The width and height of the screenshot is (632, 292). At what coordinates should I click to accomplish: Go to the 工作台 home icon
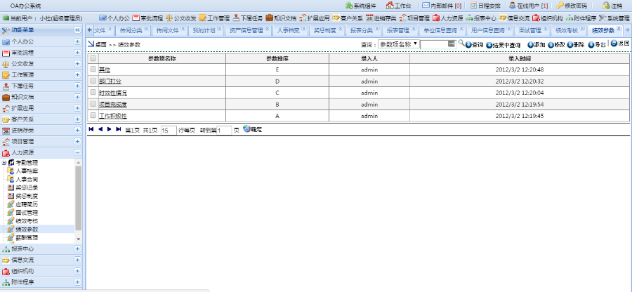click(389, 6)
